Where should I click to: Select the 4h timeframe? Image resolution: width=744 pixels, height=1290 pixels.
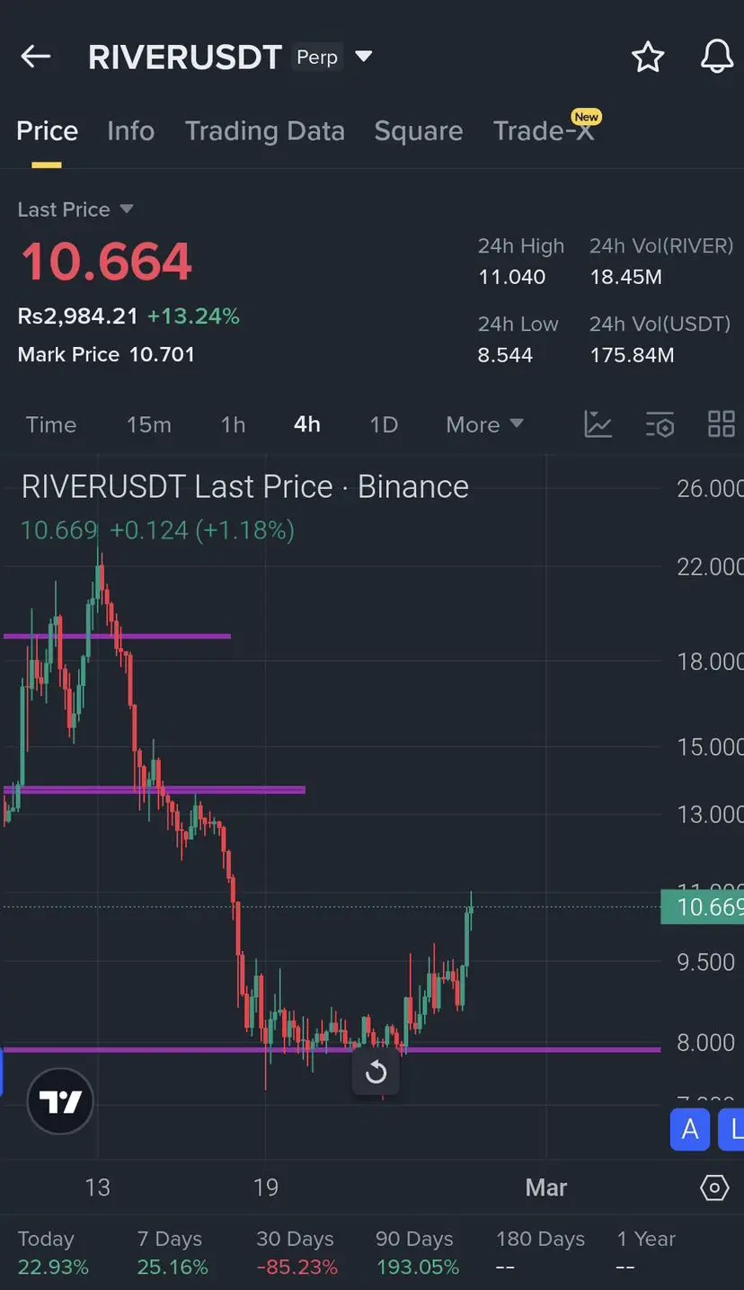click(x=307, y=424)
